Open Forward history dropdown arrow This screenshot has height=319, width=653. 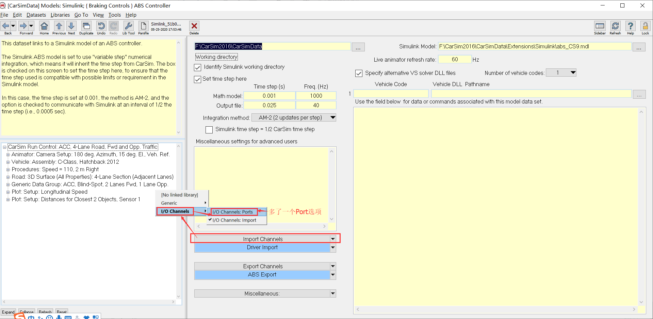(x=31, y=26)
